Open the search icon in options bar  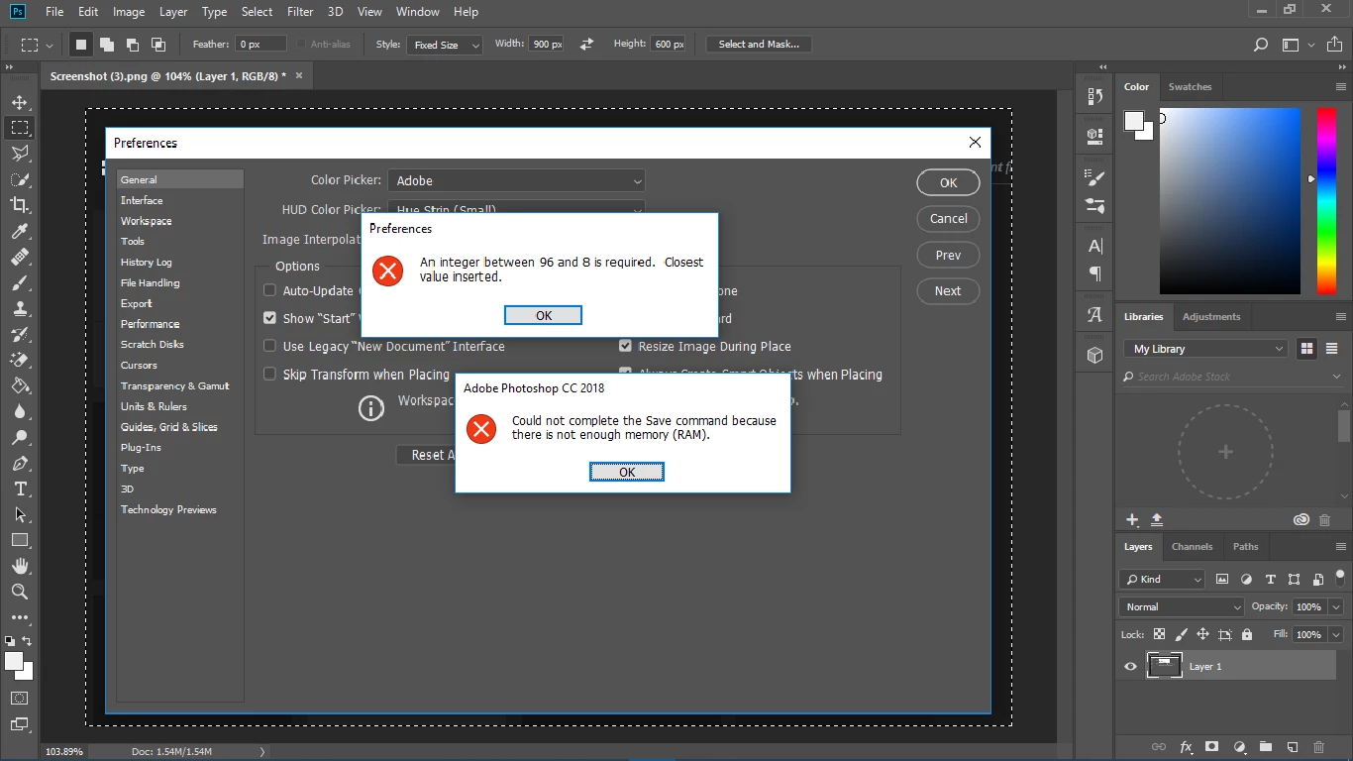[x=1261, y=45]
